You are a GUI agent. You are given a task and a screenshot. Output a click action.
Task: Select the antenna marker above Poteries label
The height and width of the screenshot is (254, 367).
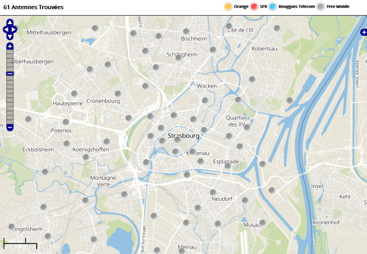[x=66, y=122]
